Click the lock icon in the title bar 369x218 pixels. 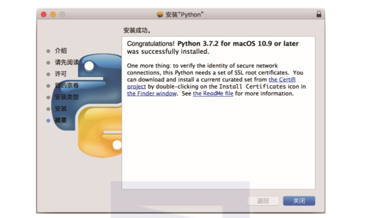318,14
